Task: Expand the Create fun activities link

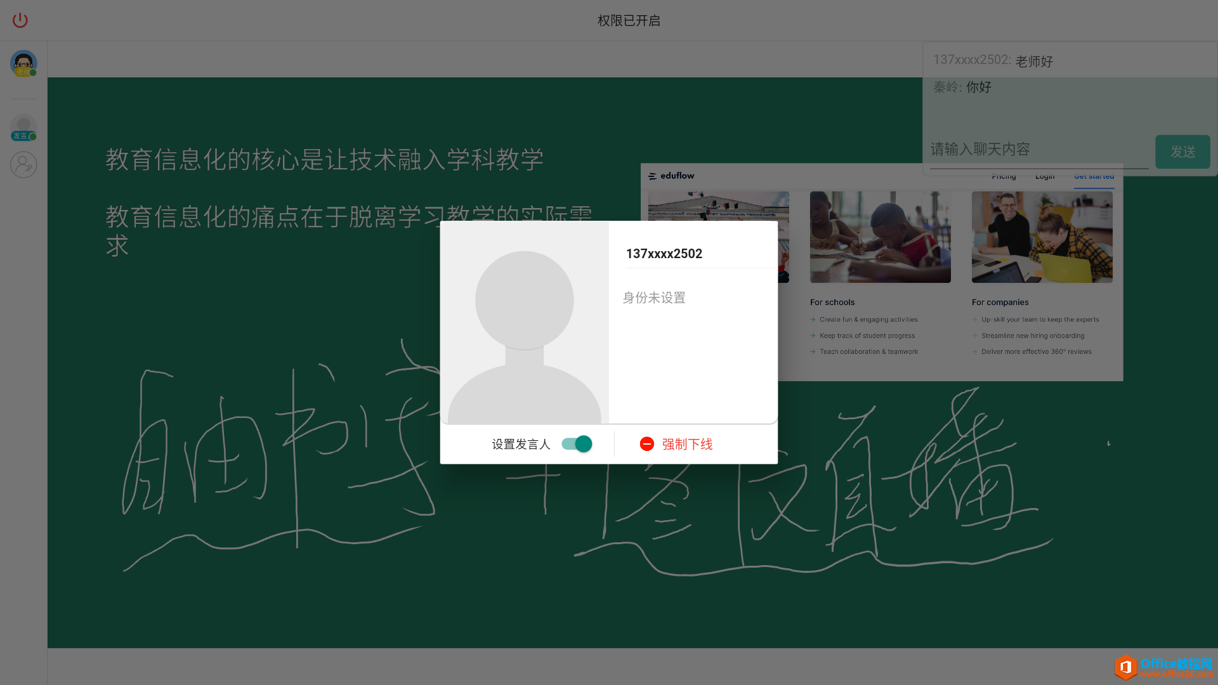Action: [868, 320]
